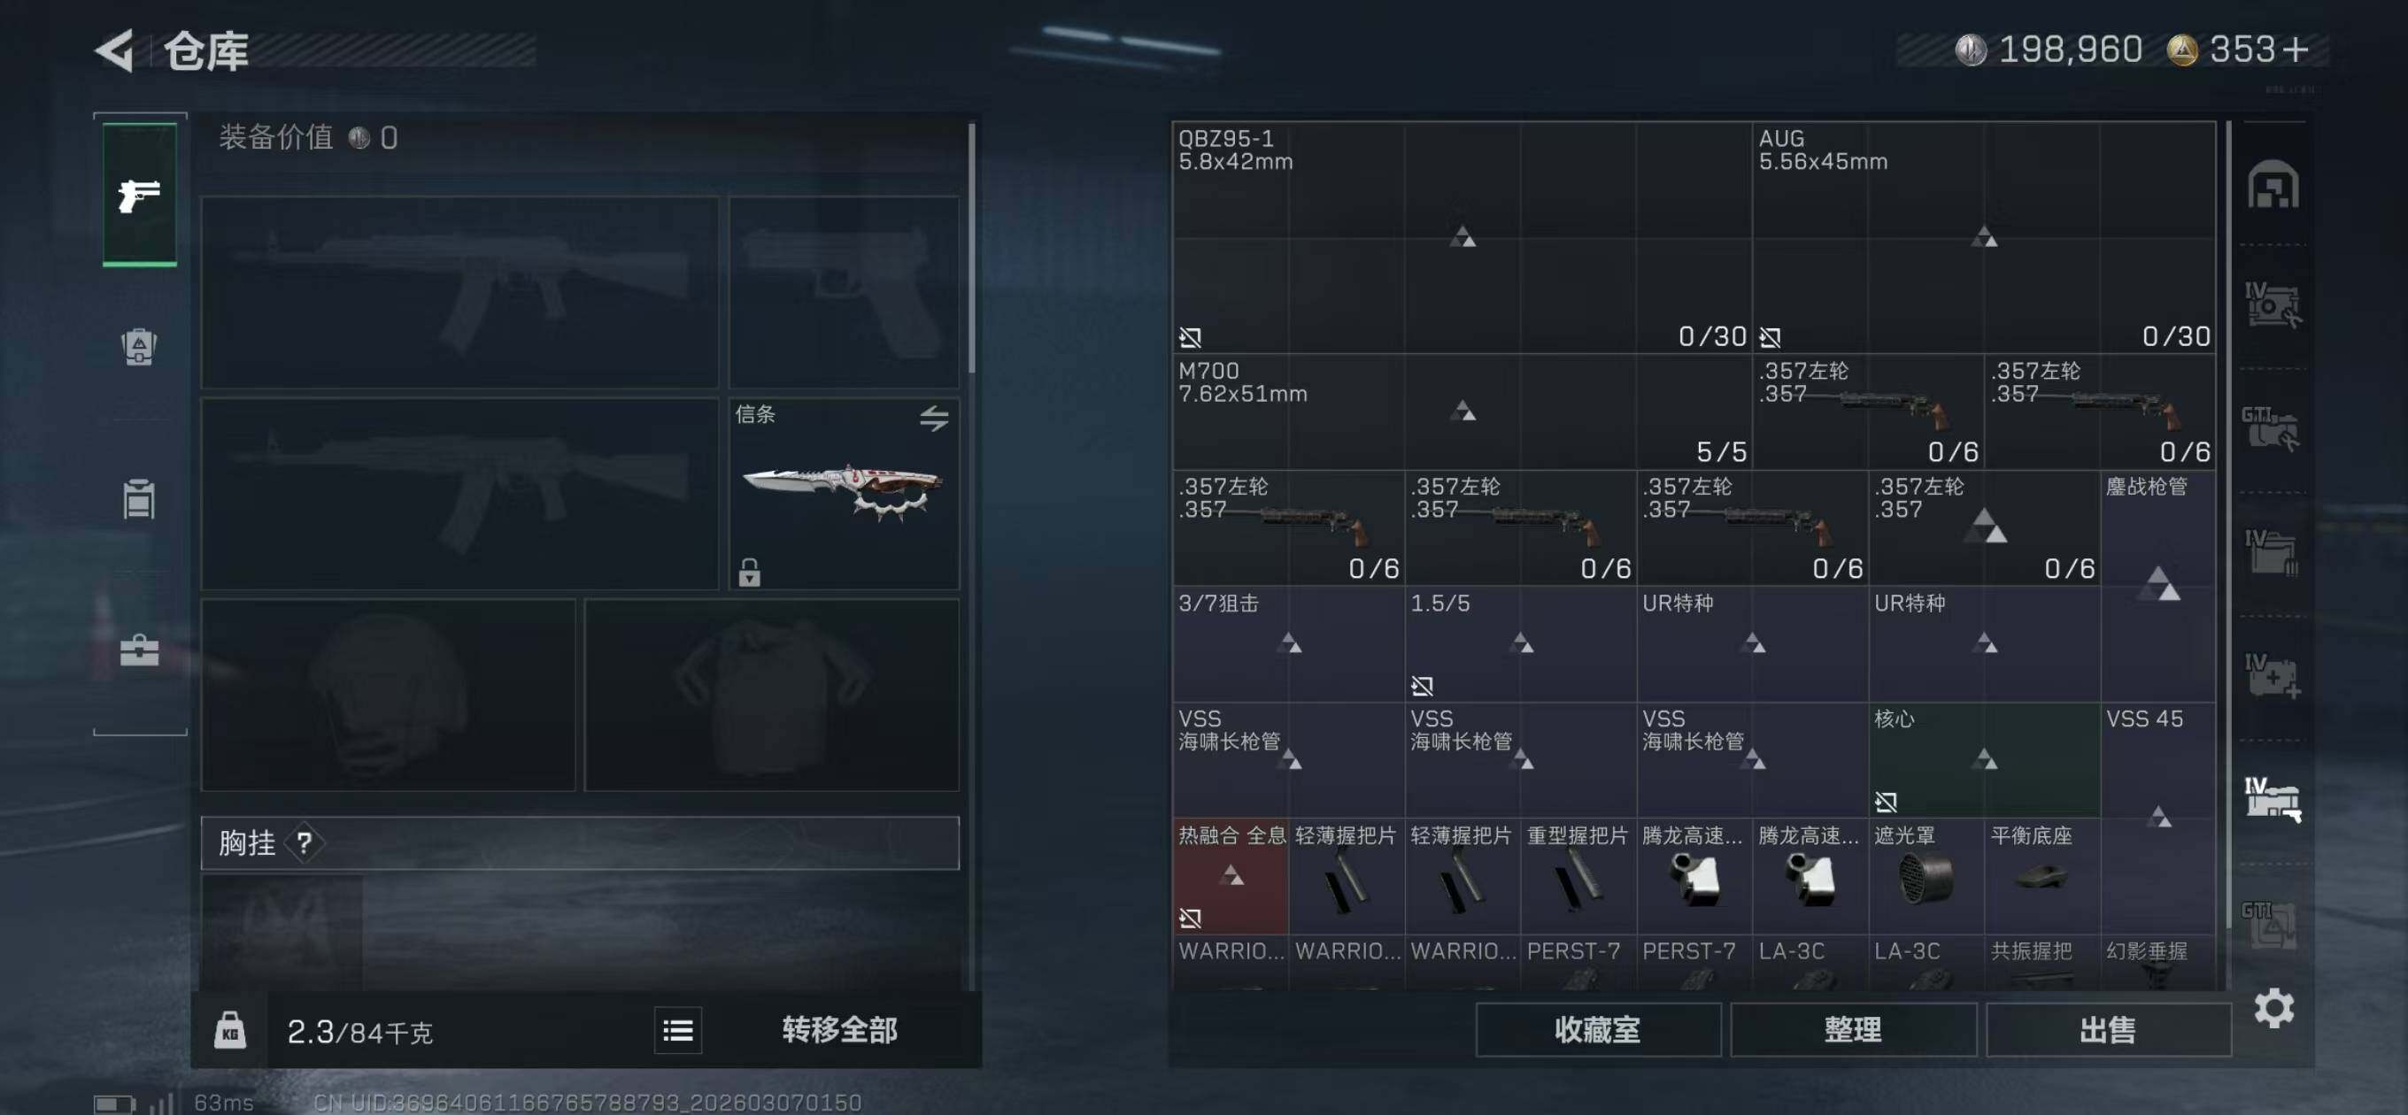Go back using the arrow beside 仓库
Screen dimensions: 2408x1115
coord(115,50)
